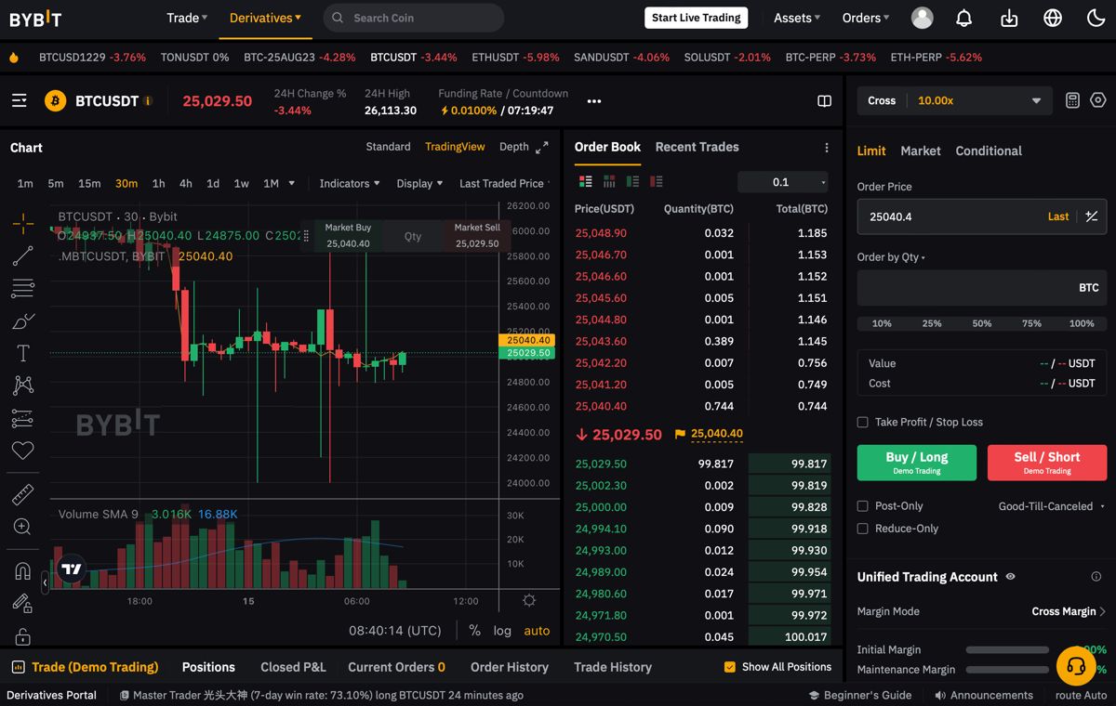Open the notifications bell
Screen dimensions: 1116x706
click(x=964, y=18)
